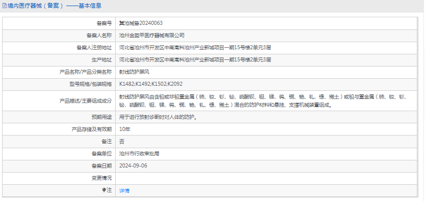Click the 预期用途 row label

point(101,117)
